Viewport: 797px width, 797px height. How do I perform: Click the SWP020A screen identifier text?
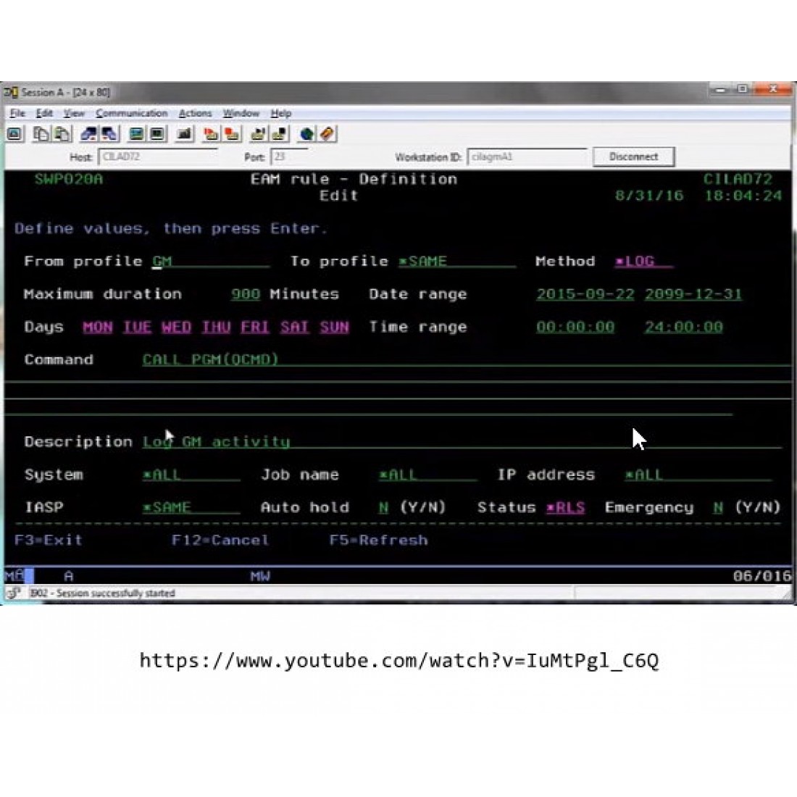[x=69, y=180]
